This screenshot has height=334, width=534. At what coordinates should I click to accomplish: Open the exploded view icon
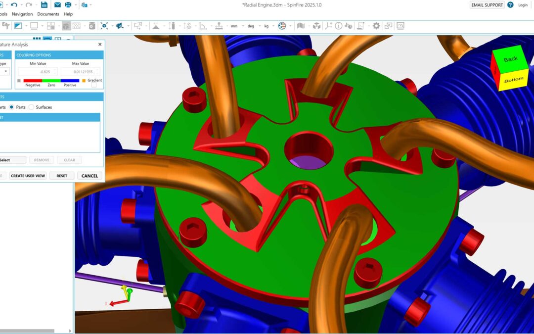pyautogui.click(x=317, y=25)
